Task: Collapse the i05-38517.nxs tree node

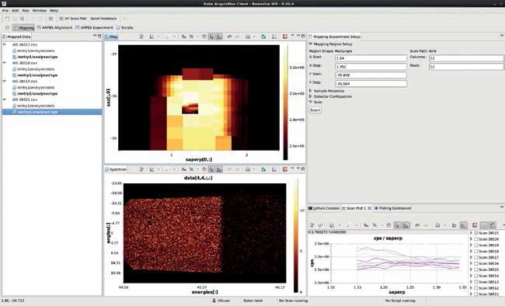Action: click(5, 45)
